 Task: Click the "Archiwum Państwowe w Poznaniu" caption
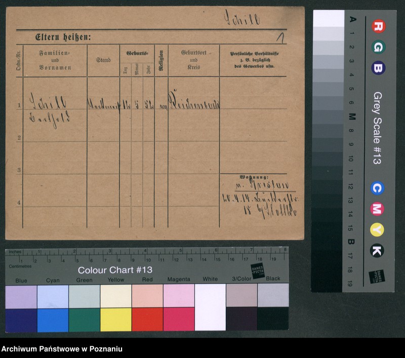tap(62, 349)
